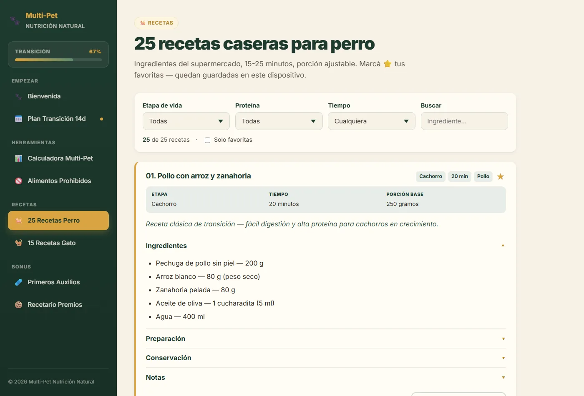
Task: Click the 20 min tag on recipe 01
Action: point(460,176)
